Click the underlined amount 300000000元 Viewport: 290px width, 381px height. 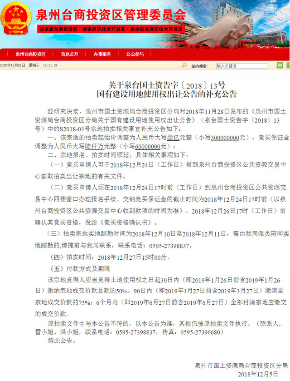(228, 138)
